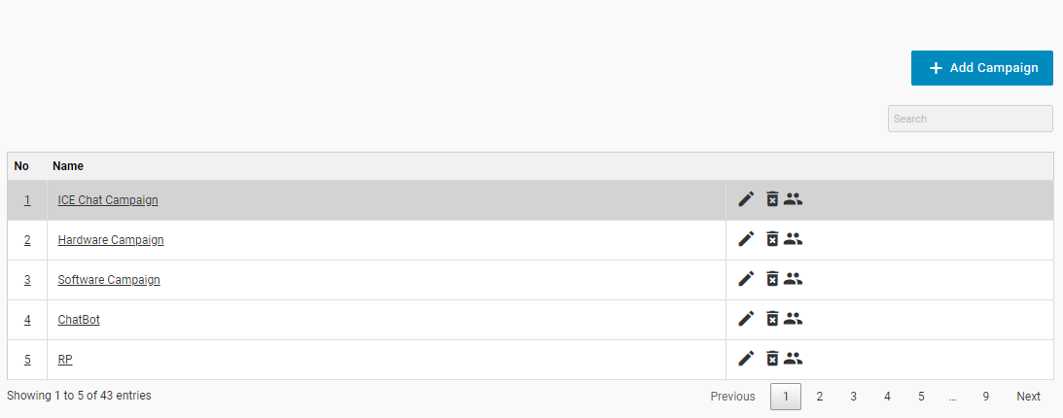
Task: Click the Add Campaign button
Action: click(x=981, y=68)
